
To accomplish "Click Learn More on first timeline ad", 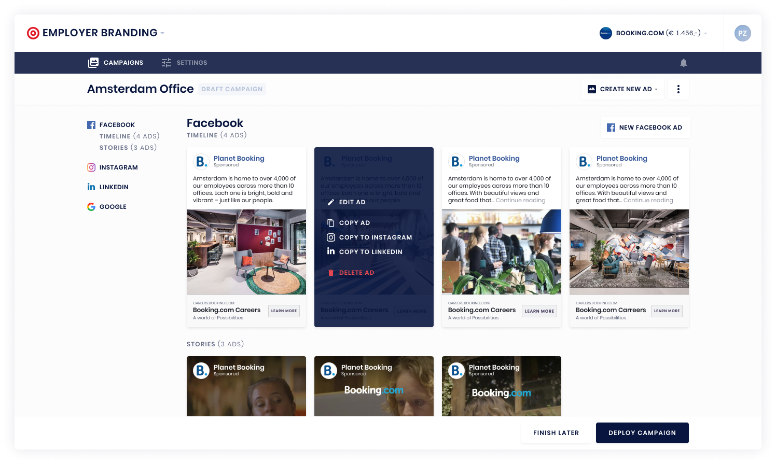I will (284, 311).
